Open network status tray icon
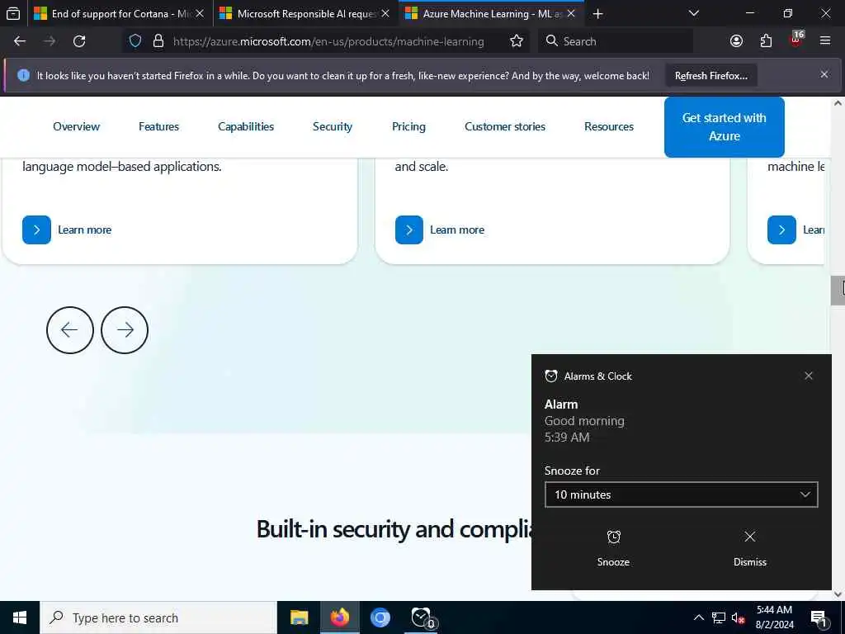This screenshot has height=634, width=845. [719, 617]
